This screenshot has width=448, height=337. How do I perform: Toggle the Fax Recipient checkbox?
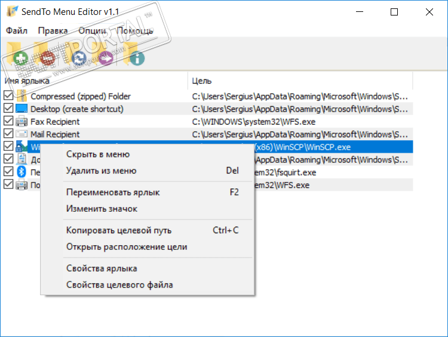(x=8, y=120)
